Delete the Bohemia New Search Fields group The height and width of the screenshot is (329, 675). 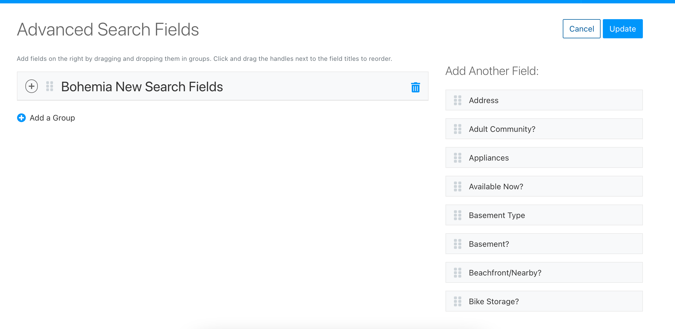click(x=415, y=87)
